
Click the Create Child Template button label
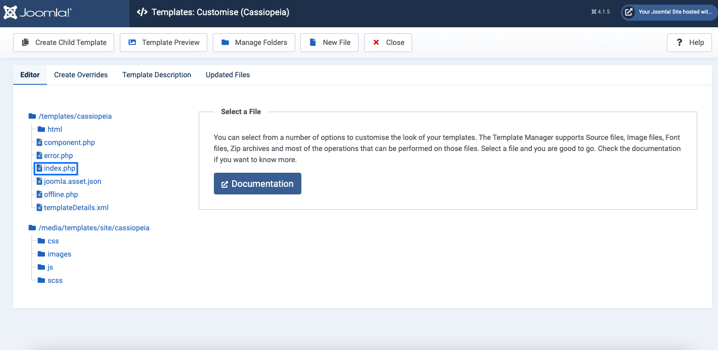[x=71, y=42]
